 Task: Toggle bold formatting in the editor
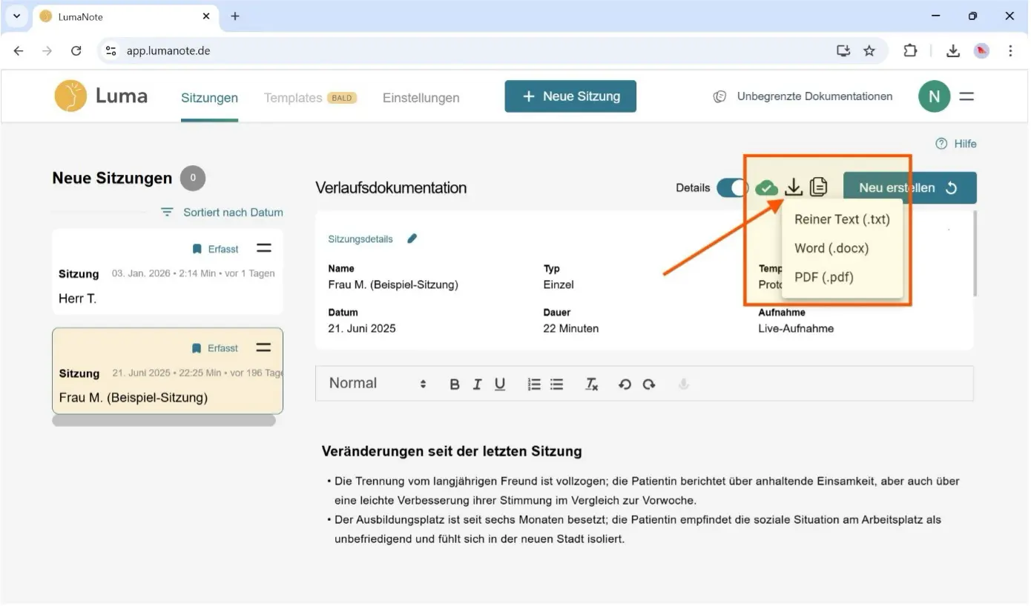coord(455,384)
